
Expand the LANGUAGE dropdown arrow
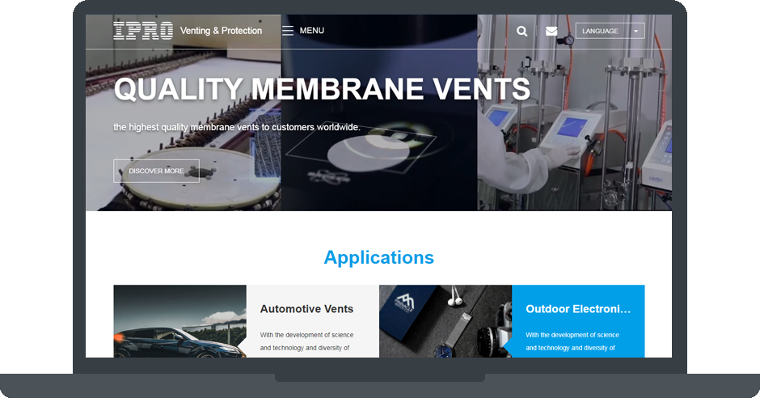[636, 31]
